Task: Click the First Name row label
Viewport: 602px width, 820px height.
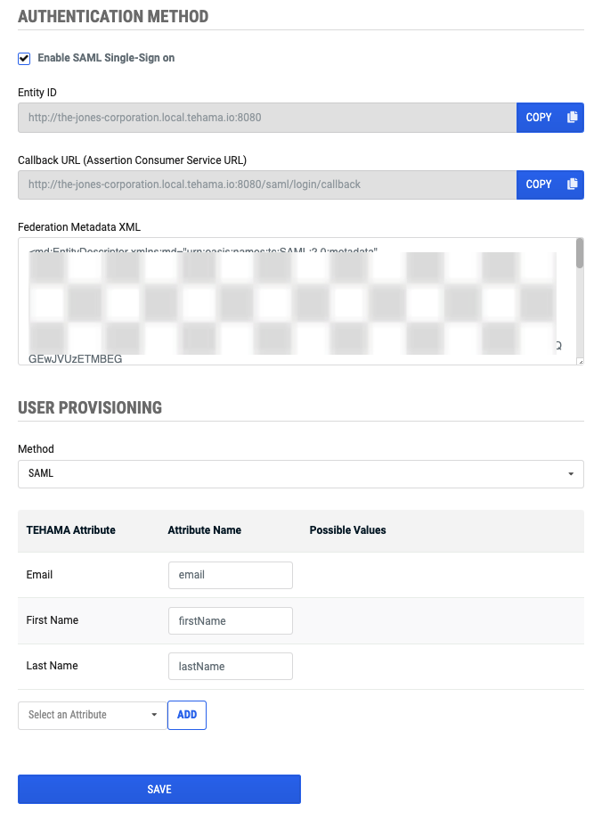Action: (53, 620)
